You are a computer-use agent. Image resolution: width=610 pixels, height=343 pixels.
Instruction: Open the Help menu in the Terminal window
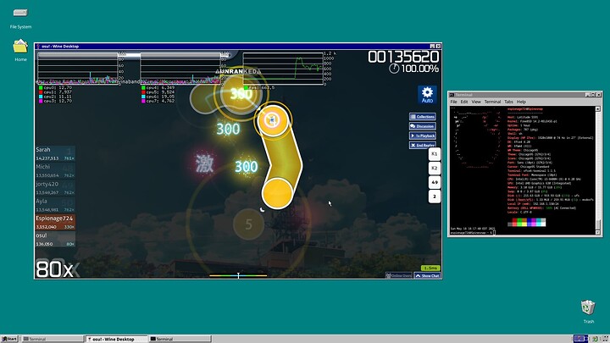tap(521, 102)
